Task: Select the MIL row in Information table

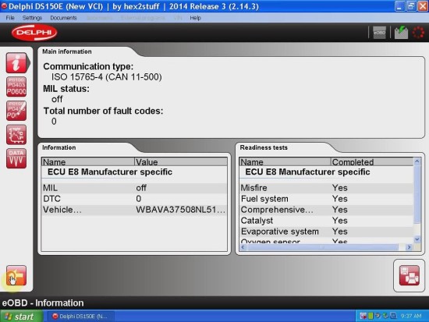Action: [134, 188]
